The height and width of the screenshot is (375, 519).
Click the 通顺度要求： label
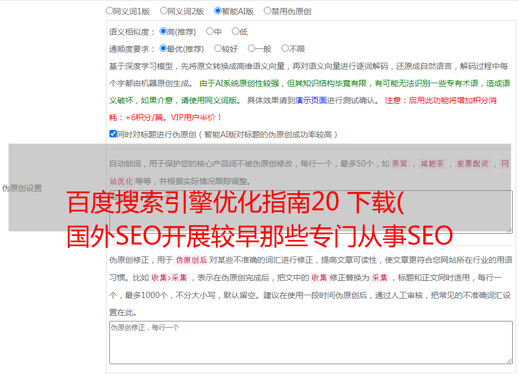coord(132,49)
